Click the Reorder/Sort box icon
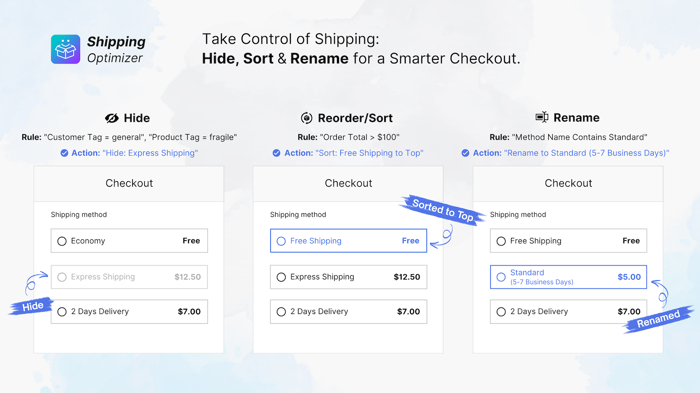The width and height of the screenshot is (700, 393). pos(307,118)
